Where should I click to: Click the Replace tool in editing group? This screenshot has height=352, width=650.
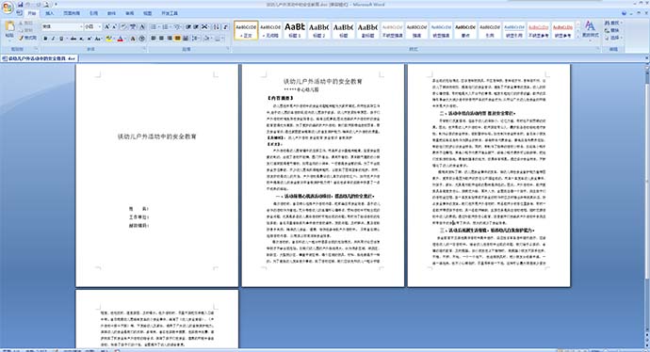coord(612,30)
